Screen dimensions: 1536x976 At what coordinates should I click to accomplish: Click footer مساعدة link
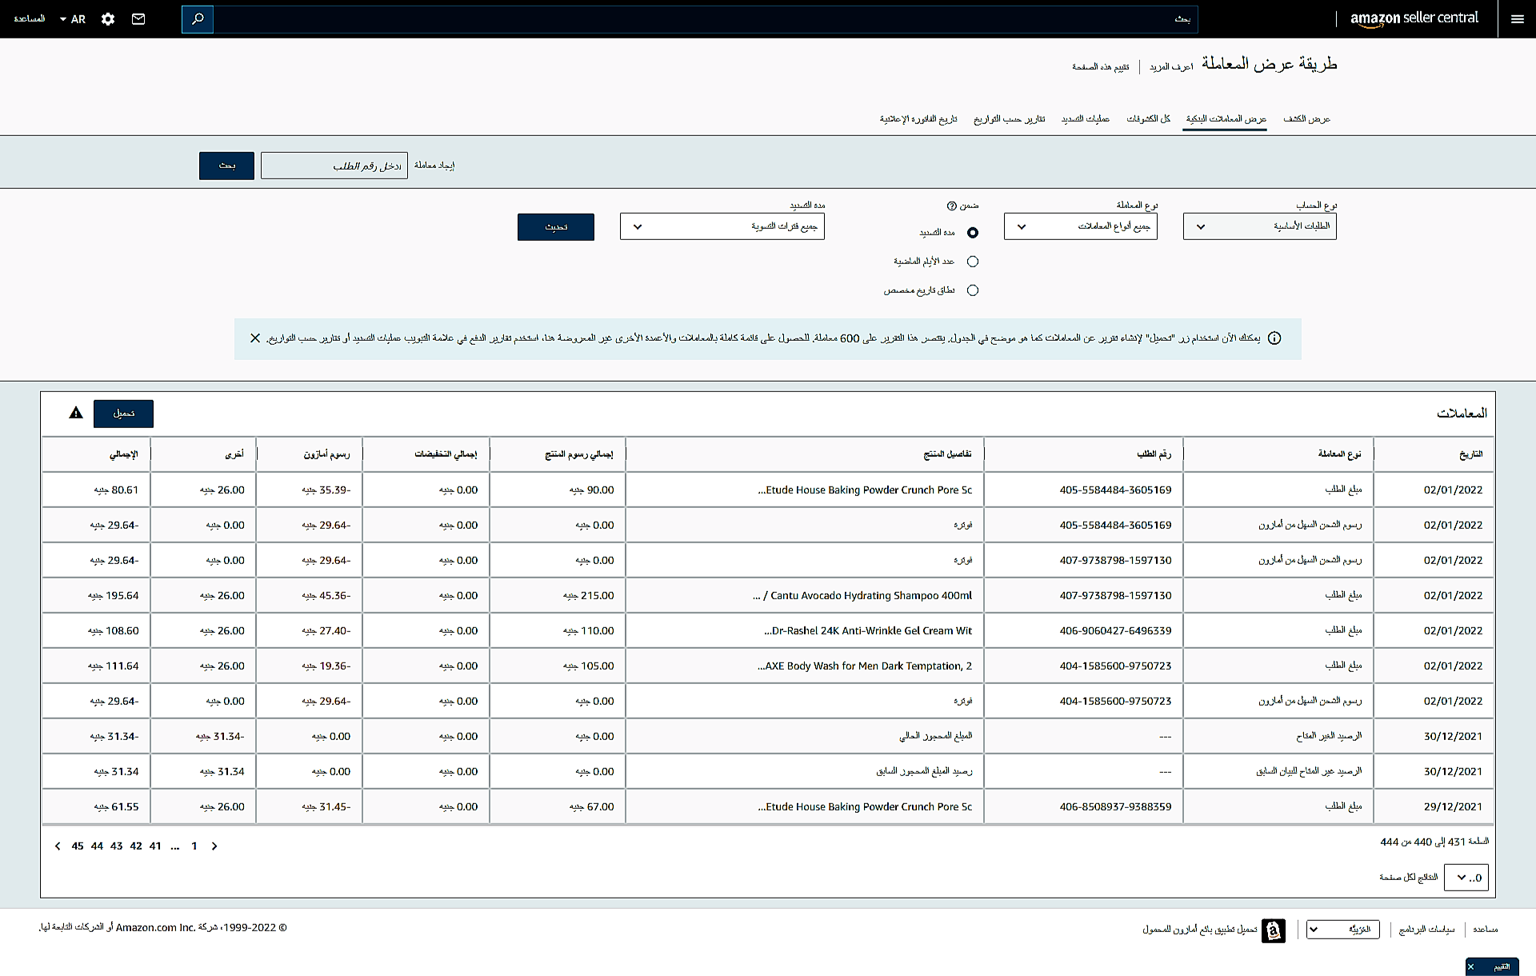coord(1486,930)
